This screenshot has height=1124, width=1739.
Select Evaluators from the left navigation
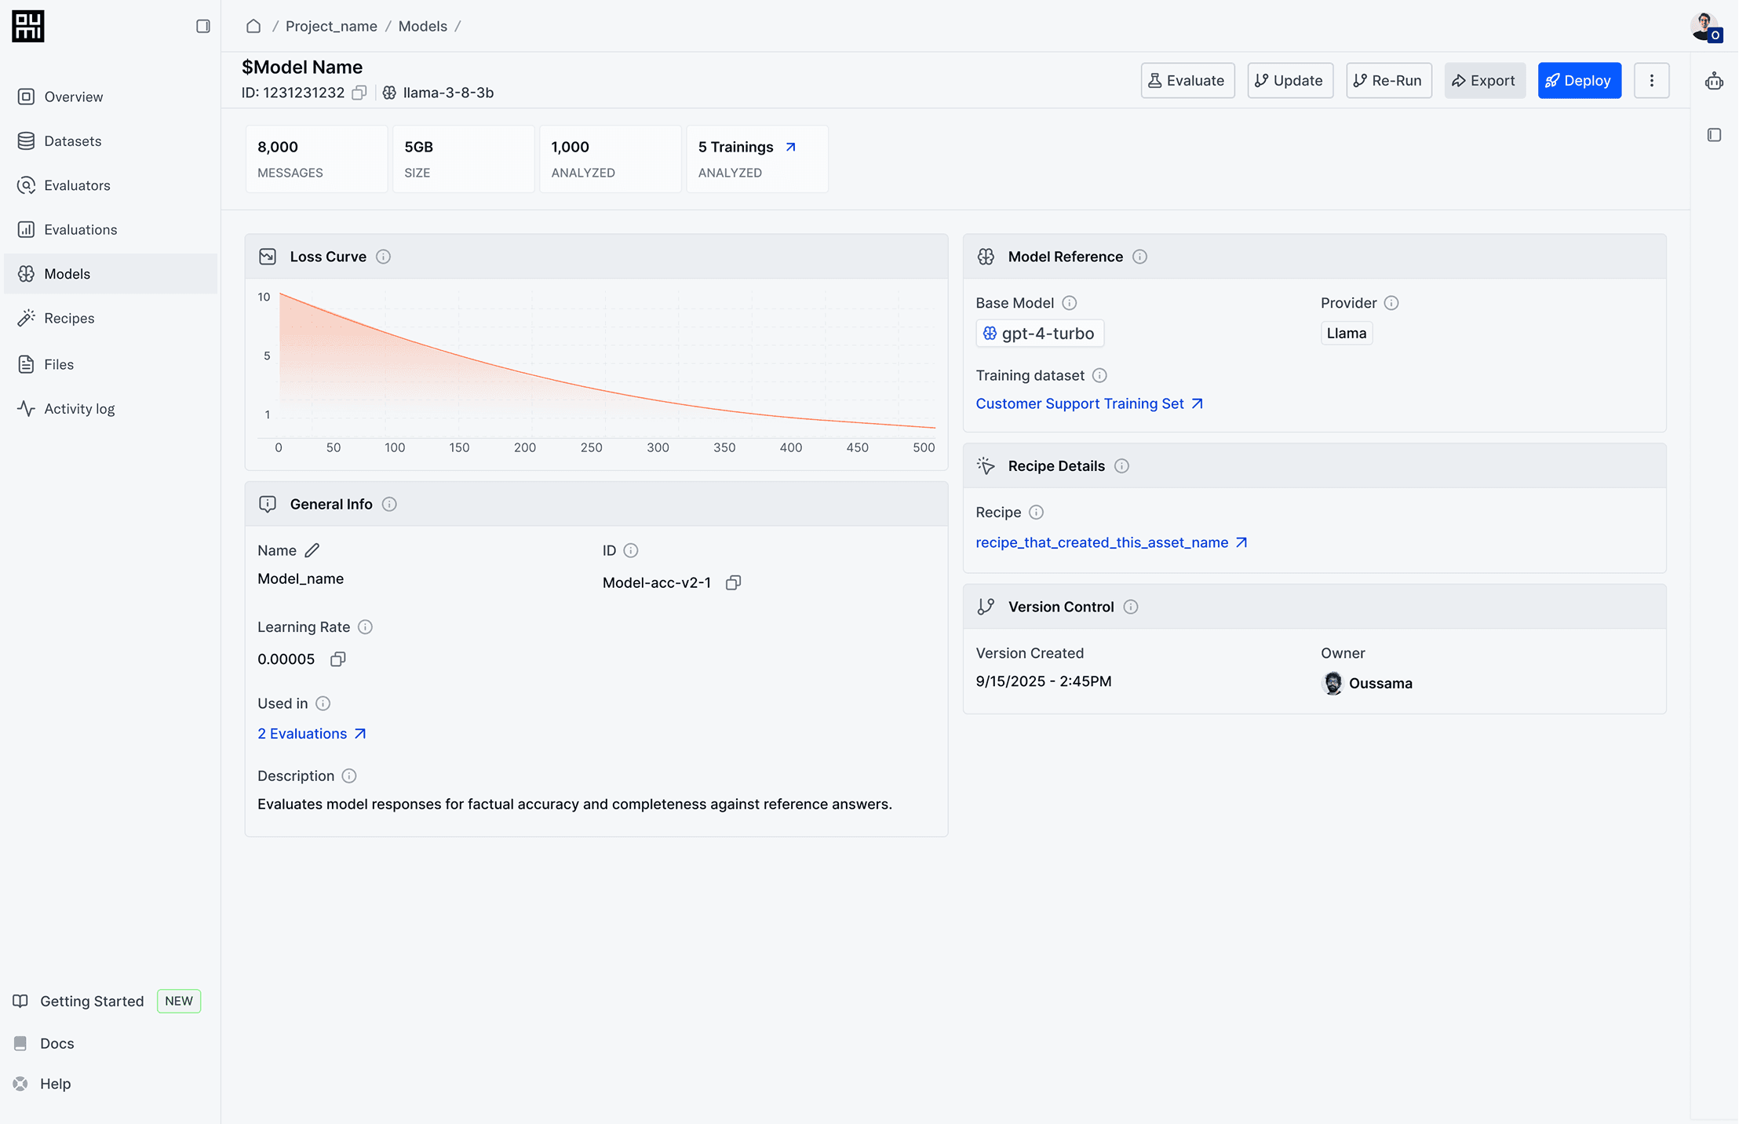78,184
